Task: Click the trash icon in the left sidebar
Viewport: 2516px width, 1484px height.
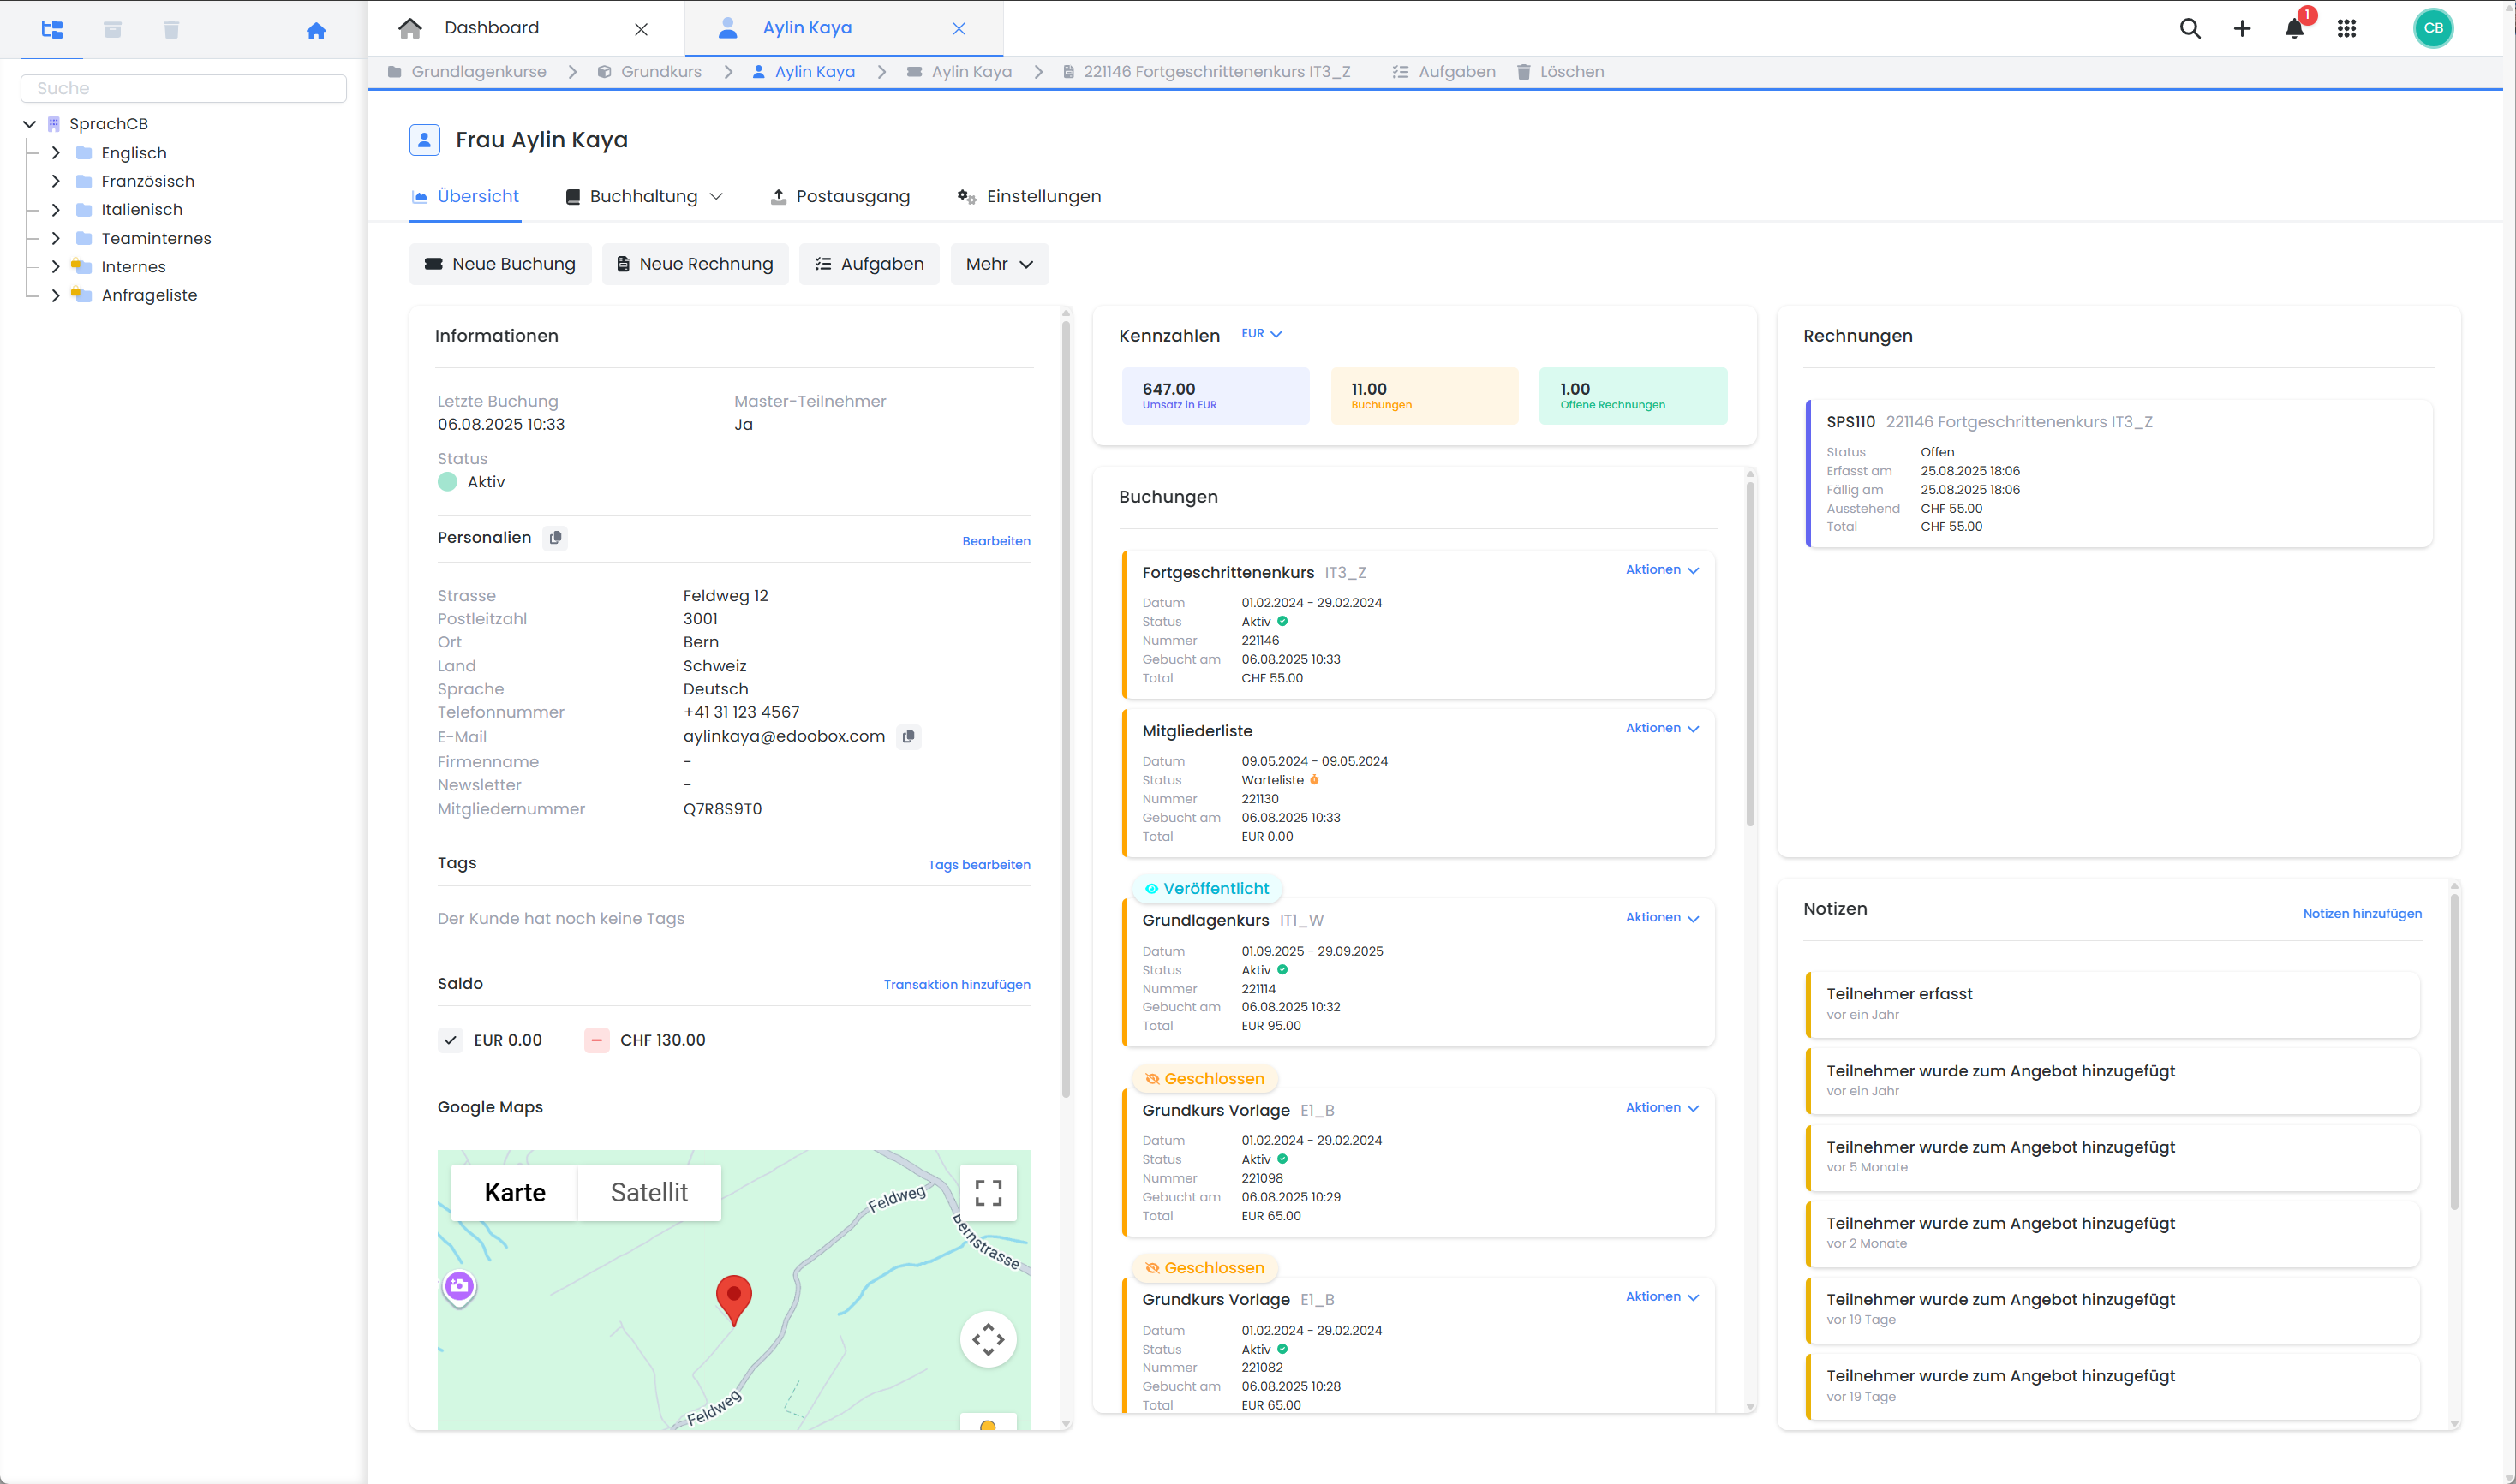Action: (x=171, y=29)
